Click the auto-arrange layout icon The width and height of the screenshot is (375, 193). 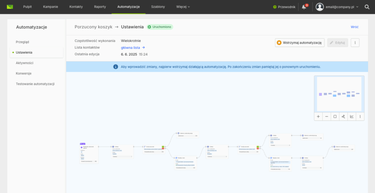[x=343, y=116]
